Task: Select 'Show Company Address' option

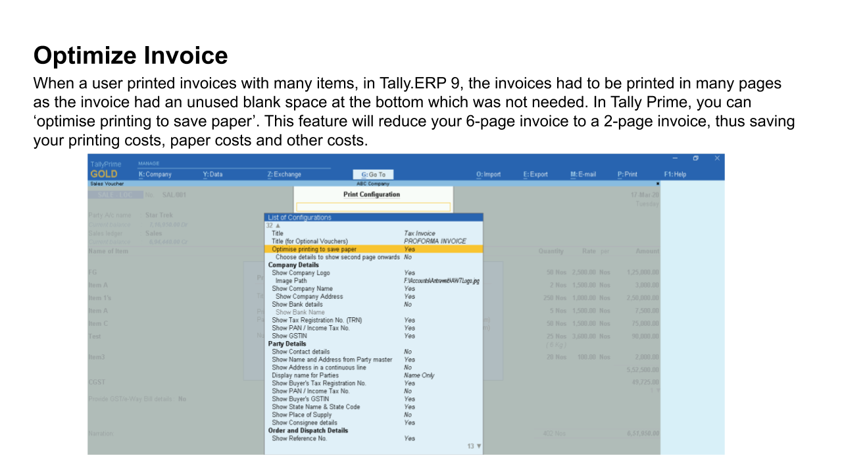Action: point(374,297)
